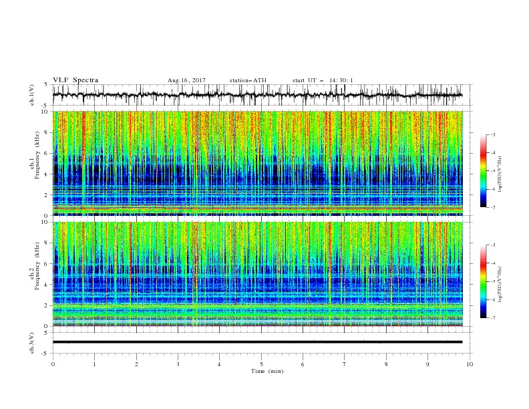Screen dimensions: 529x409
Task: Click the time axis tick label "9"
Action: pos(427,364)
